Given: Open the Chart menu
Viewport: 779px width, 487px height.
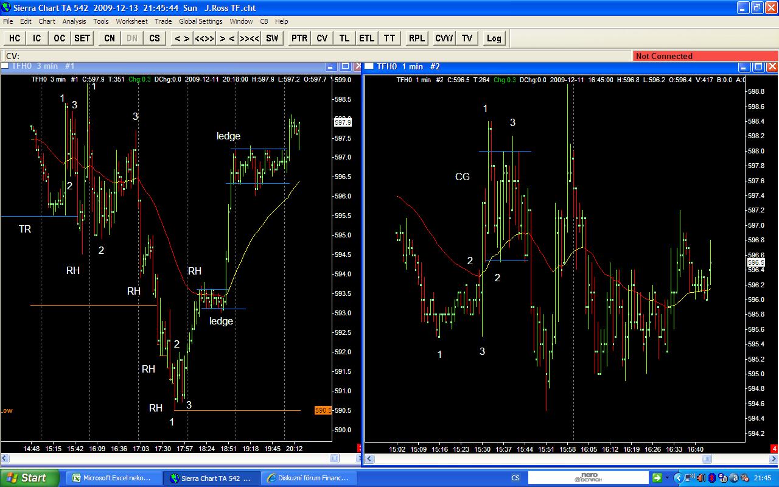Looking at the screenshot, I should click(47, 21).
